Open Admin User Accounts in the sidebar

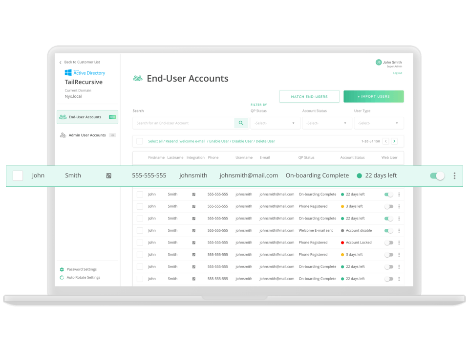point(87,135)
